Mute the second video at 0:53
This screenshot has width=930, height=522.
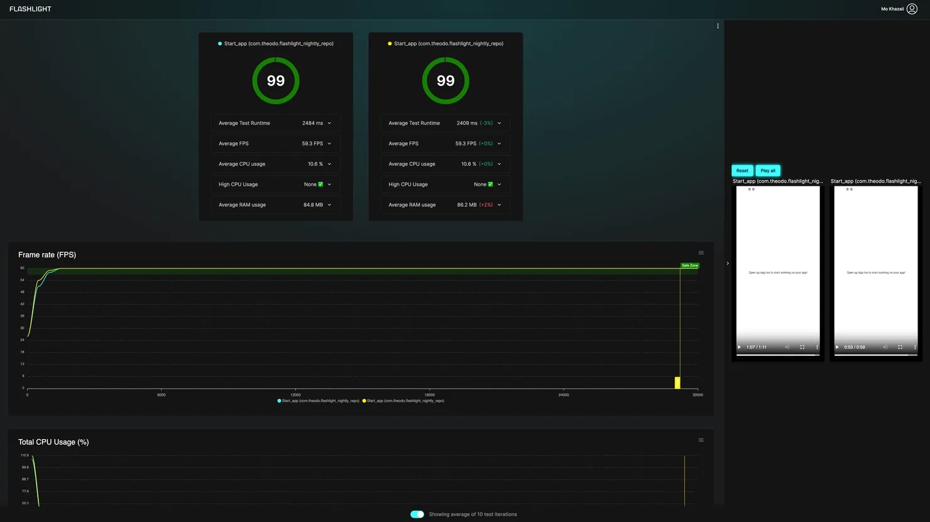point(885,347)
